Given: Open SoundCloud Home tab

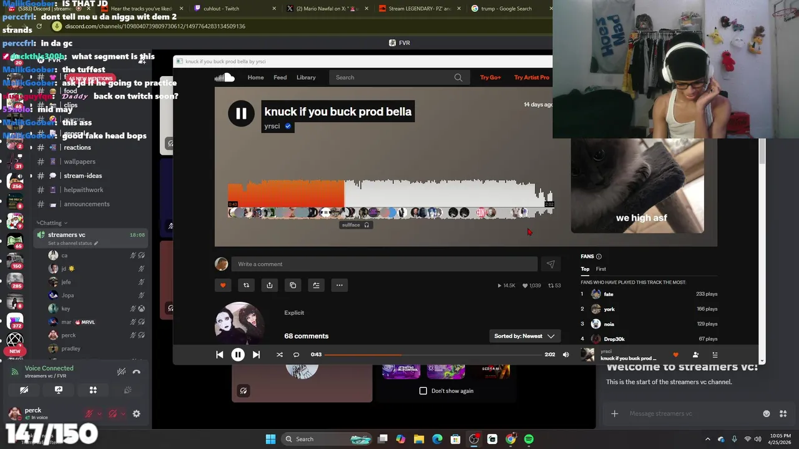Looking at the screenshot, I should [x=255, y=77].
